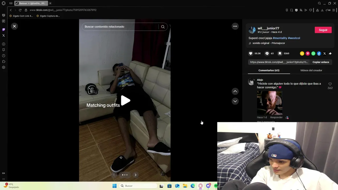Click Alejo commenter username
The image size is (338, 190).
point(260,80)
